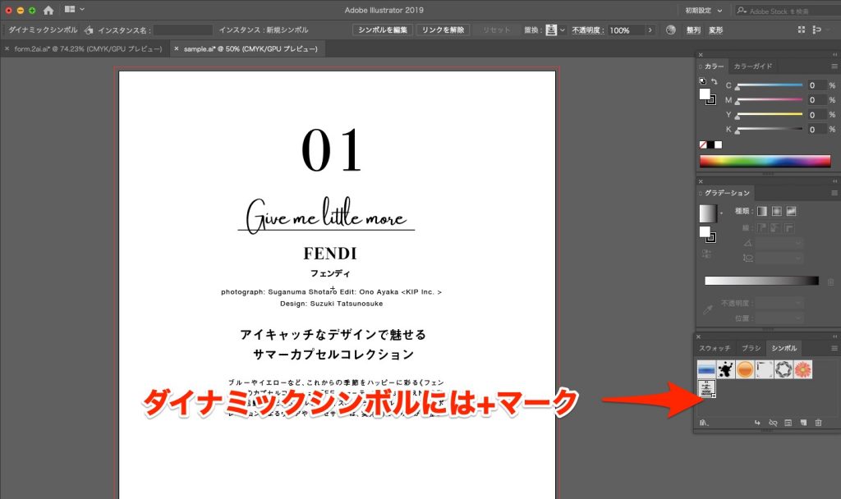841x499 pixels.
Task: Click the Cyan slider in the Color panel
Action: coord(770,85)
